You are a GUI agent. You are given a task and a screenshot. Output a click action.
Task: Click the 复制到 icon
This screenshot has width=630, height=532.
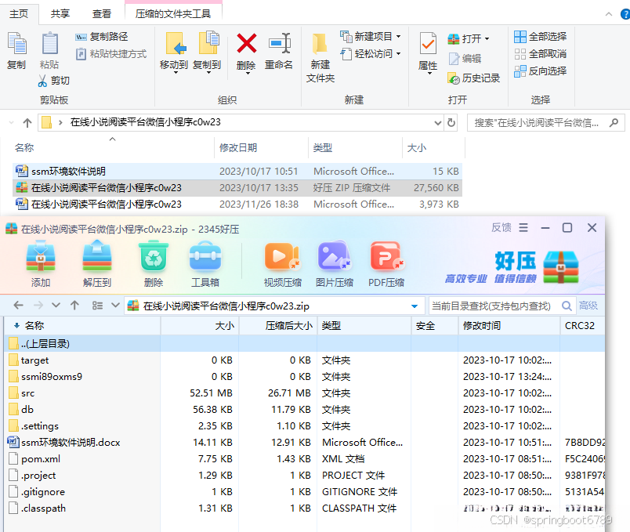click(208, 42)
